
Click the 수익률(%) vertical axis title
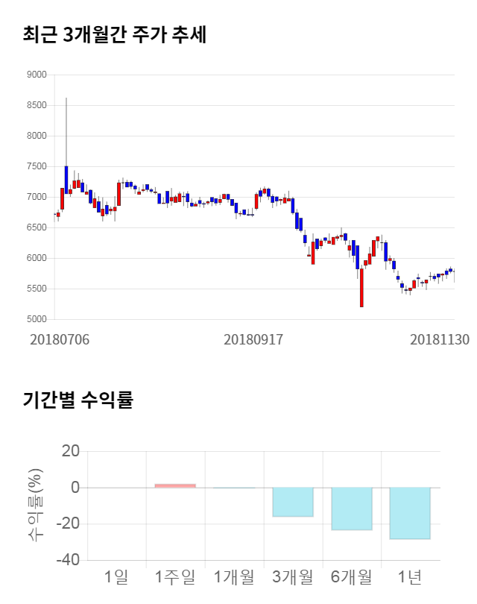pyautogui.click(x=35, y=506)
